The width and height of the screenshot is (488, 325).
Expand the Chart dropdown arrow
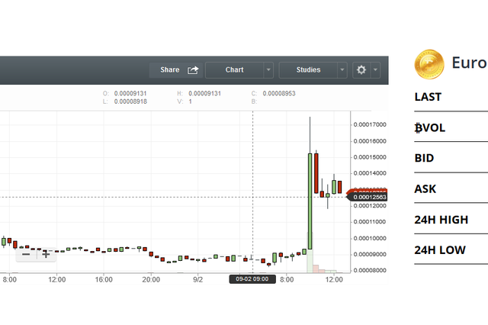click(268, 69)
